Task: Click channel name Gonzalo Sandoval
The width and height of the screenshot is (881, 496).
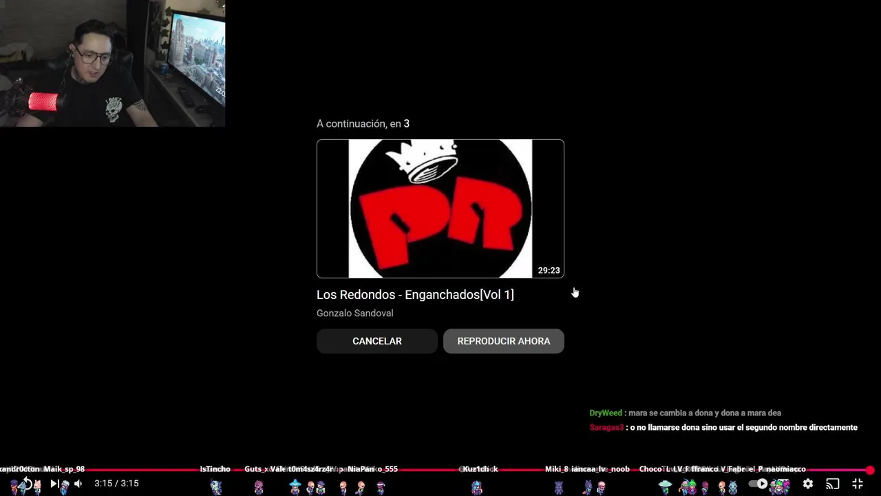Action: pyautogui.click(x=355, y=313)
